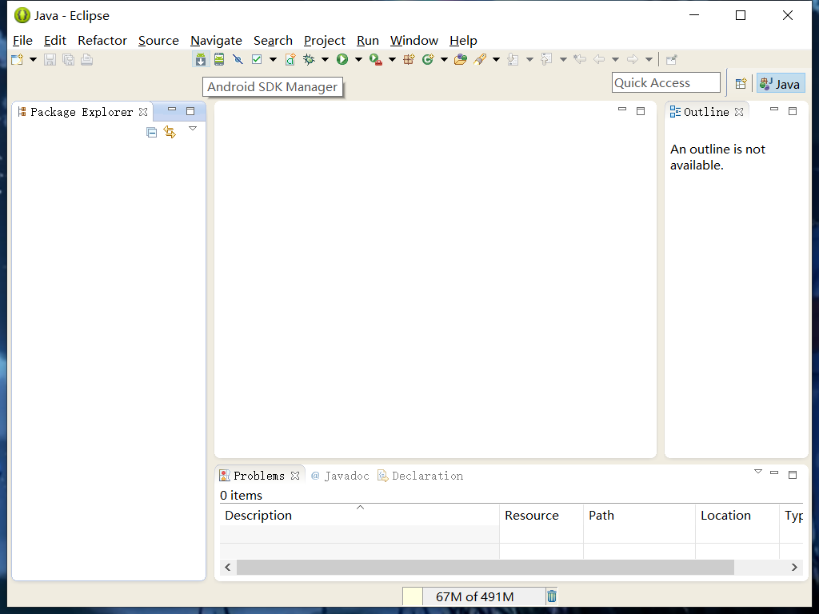Expand the Run configurations dropdown
The image size is (819, 614).
[358, 59]
